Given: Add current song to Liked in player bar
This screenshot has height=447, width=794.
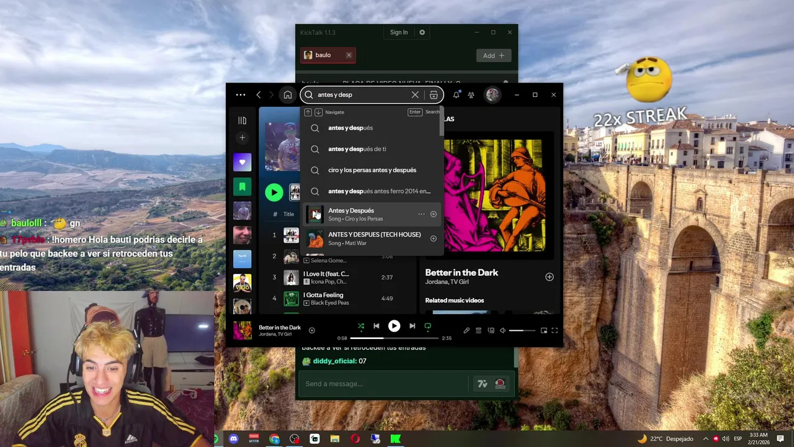Looking at the screenshot, I should (312, 331).
